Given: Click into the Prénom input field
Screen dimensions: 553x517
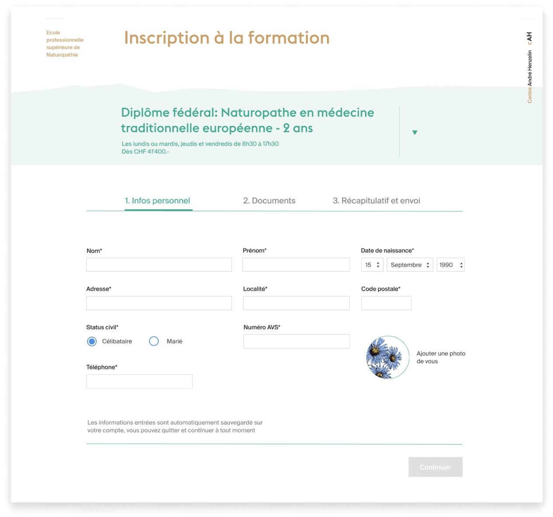Looking at the screenshot, I should 296,265.
